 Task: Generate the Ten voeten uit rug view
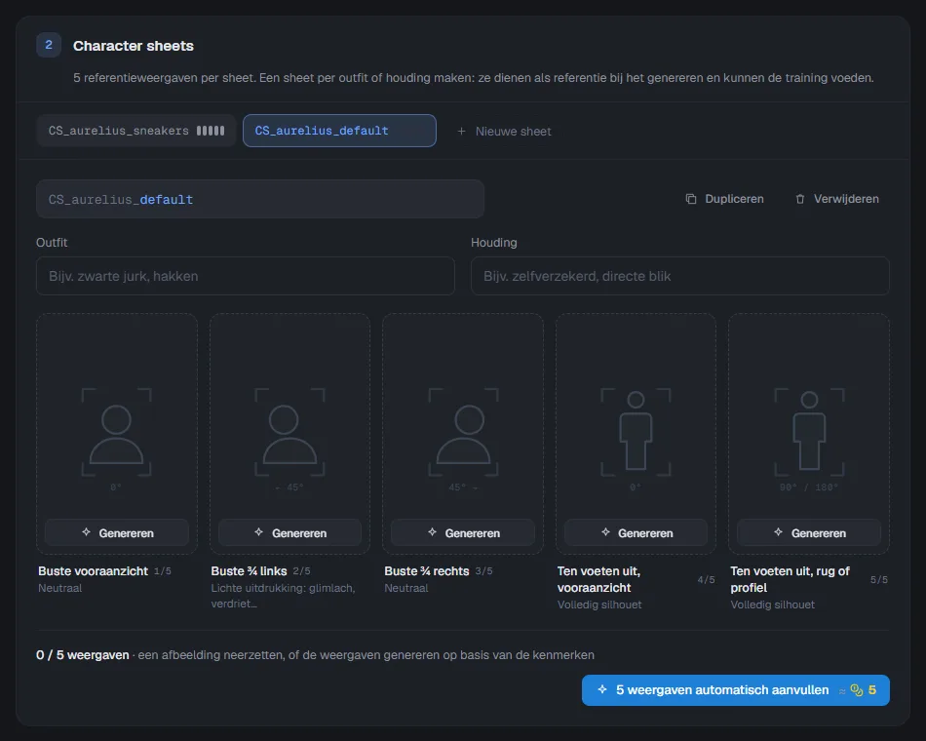tap(809, 533)
